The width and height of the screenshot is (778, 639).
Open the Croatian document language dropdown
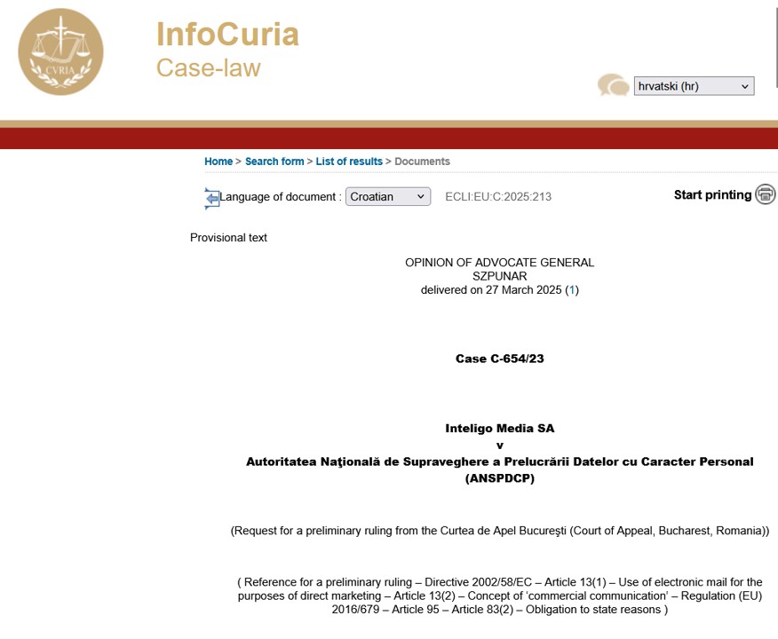click(x=388, y=197)
